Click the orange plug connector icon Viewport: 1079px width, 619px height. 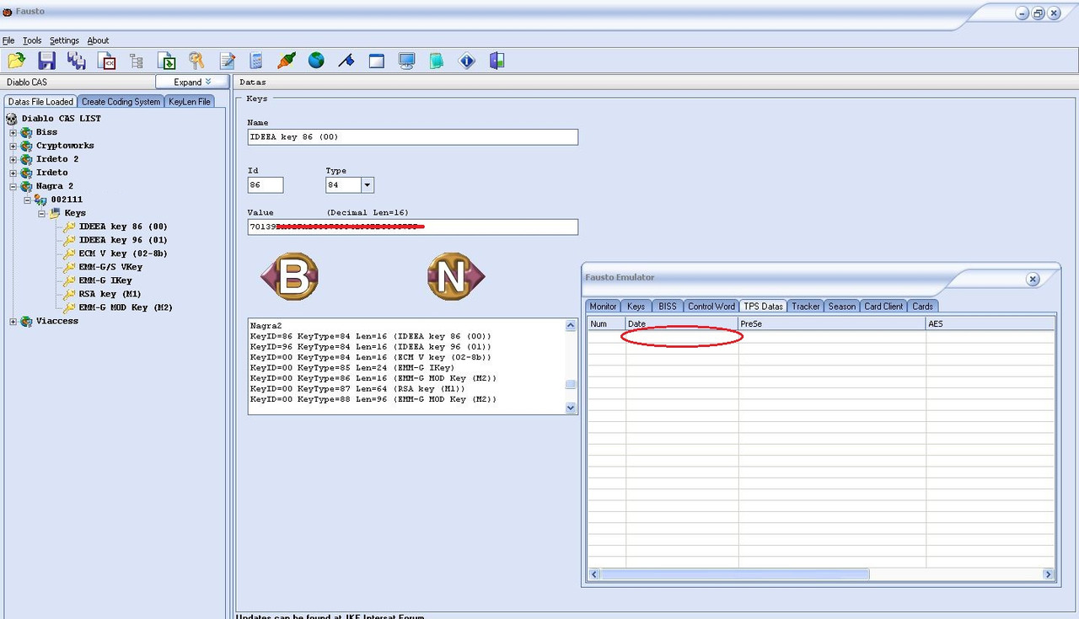[x=287, y=61]
